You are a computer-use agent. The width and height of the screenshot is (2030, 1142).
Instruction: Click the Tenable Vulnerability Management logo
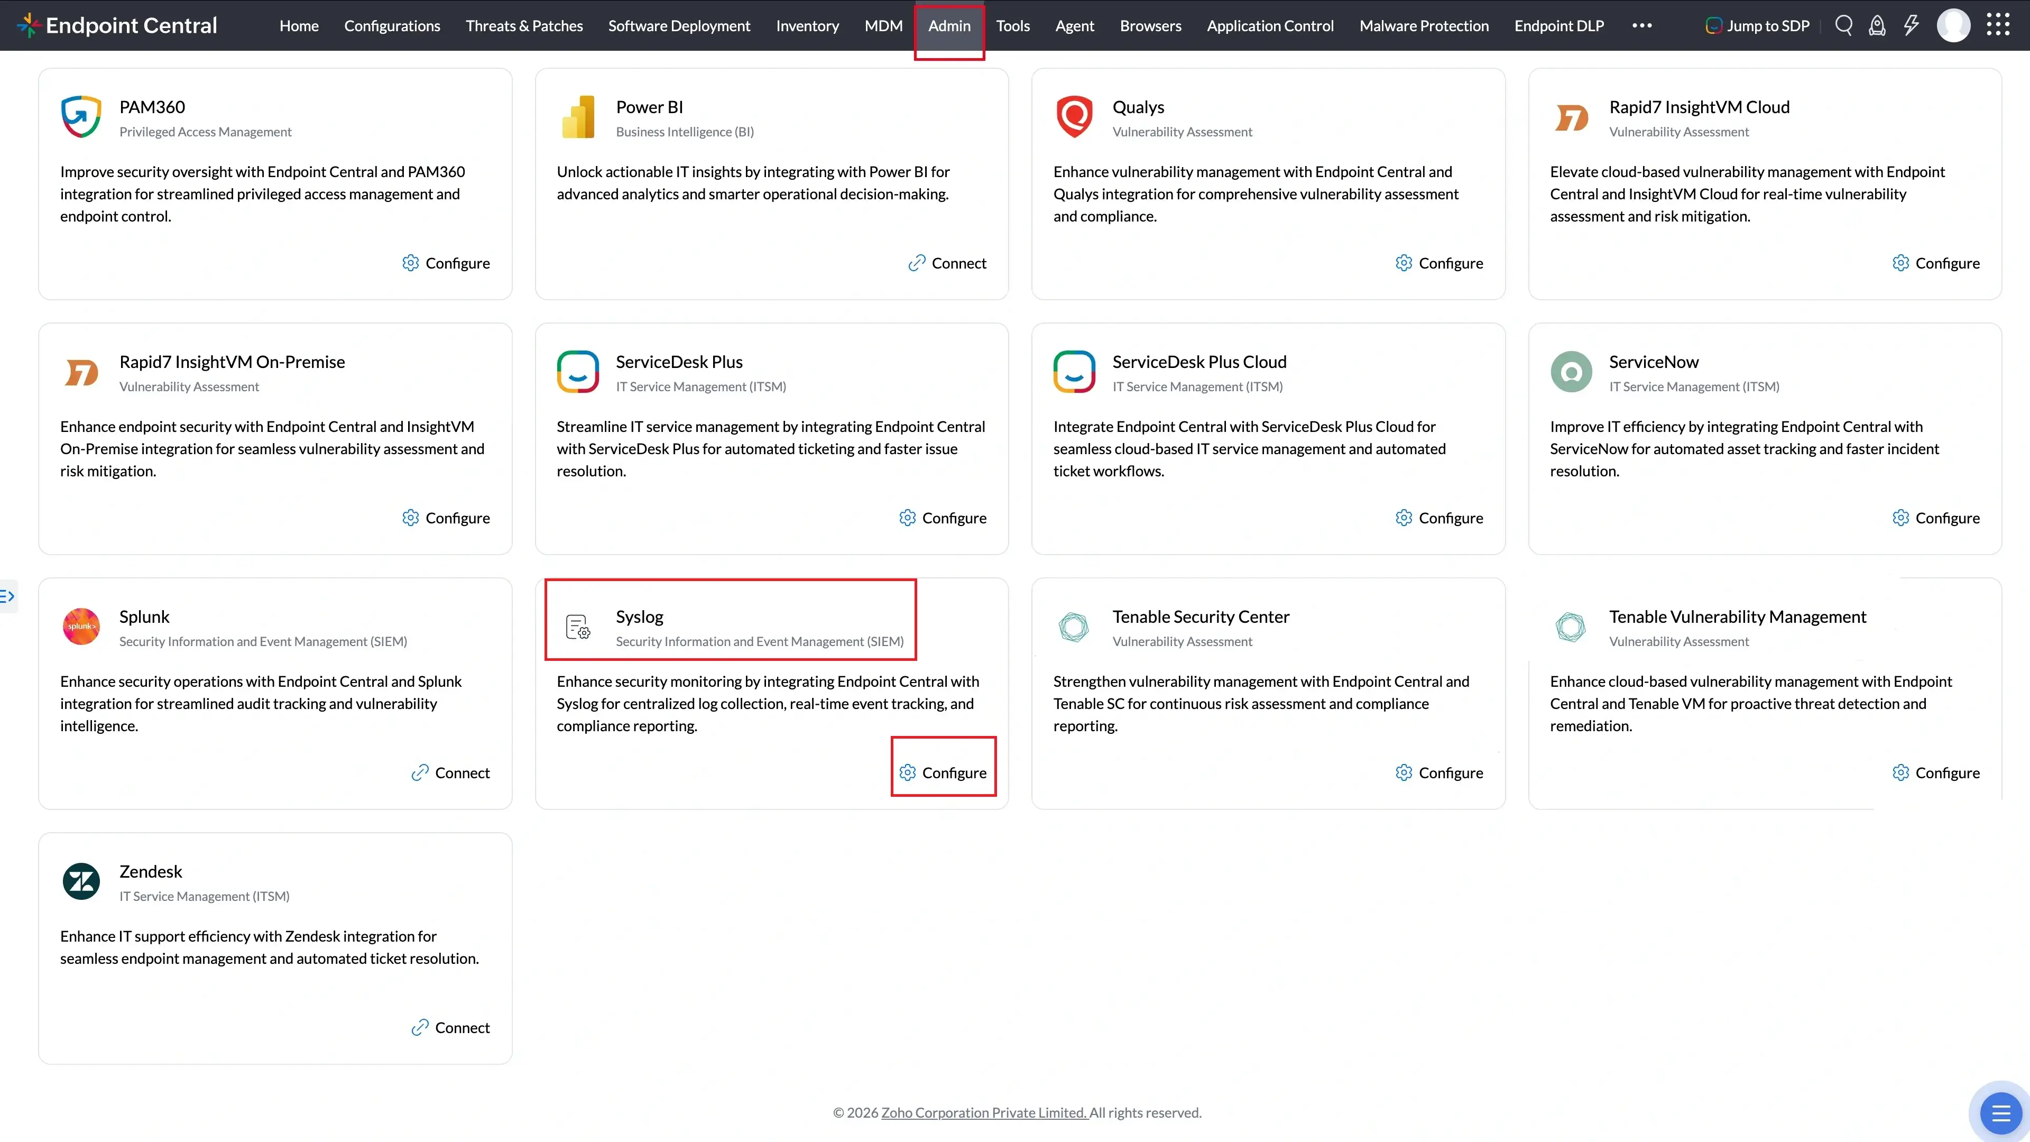pos(1571,627)
